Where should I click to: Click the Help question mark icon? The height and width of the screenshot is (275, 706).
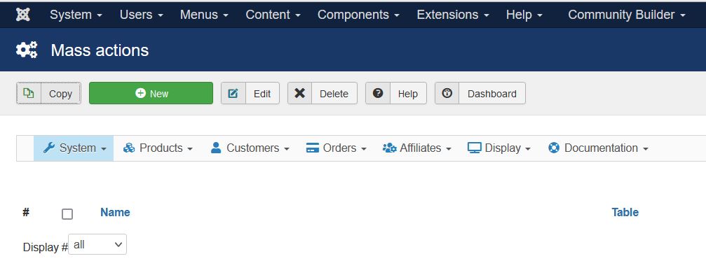pyautogui.click(x=378, y=93)
